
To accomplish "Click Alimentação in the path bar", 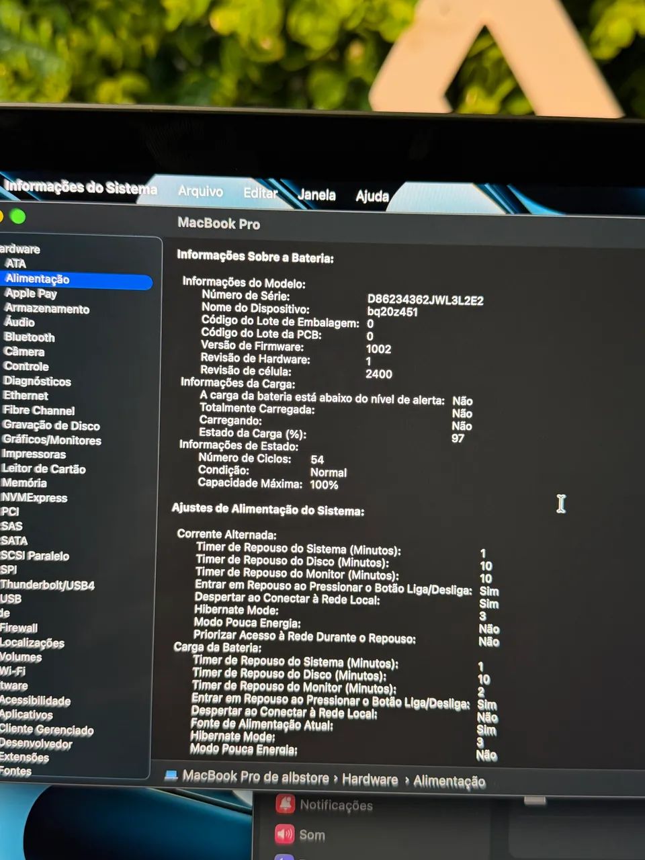I will coord(449,781).
